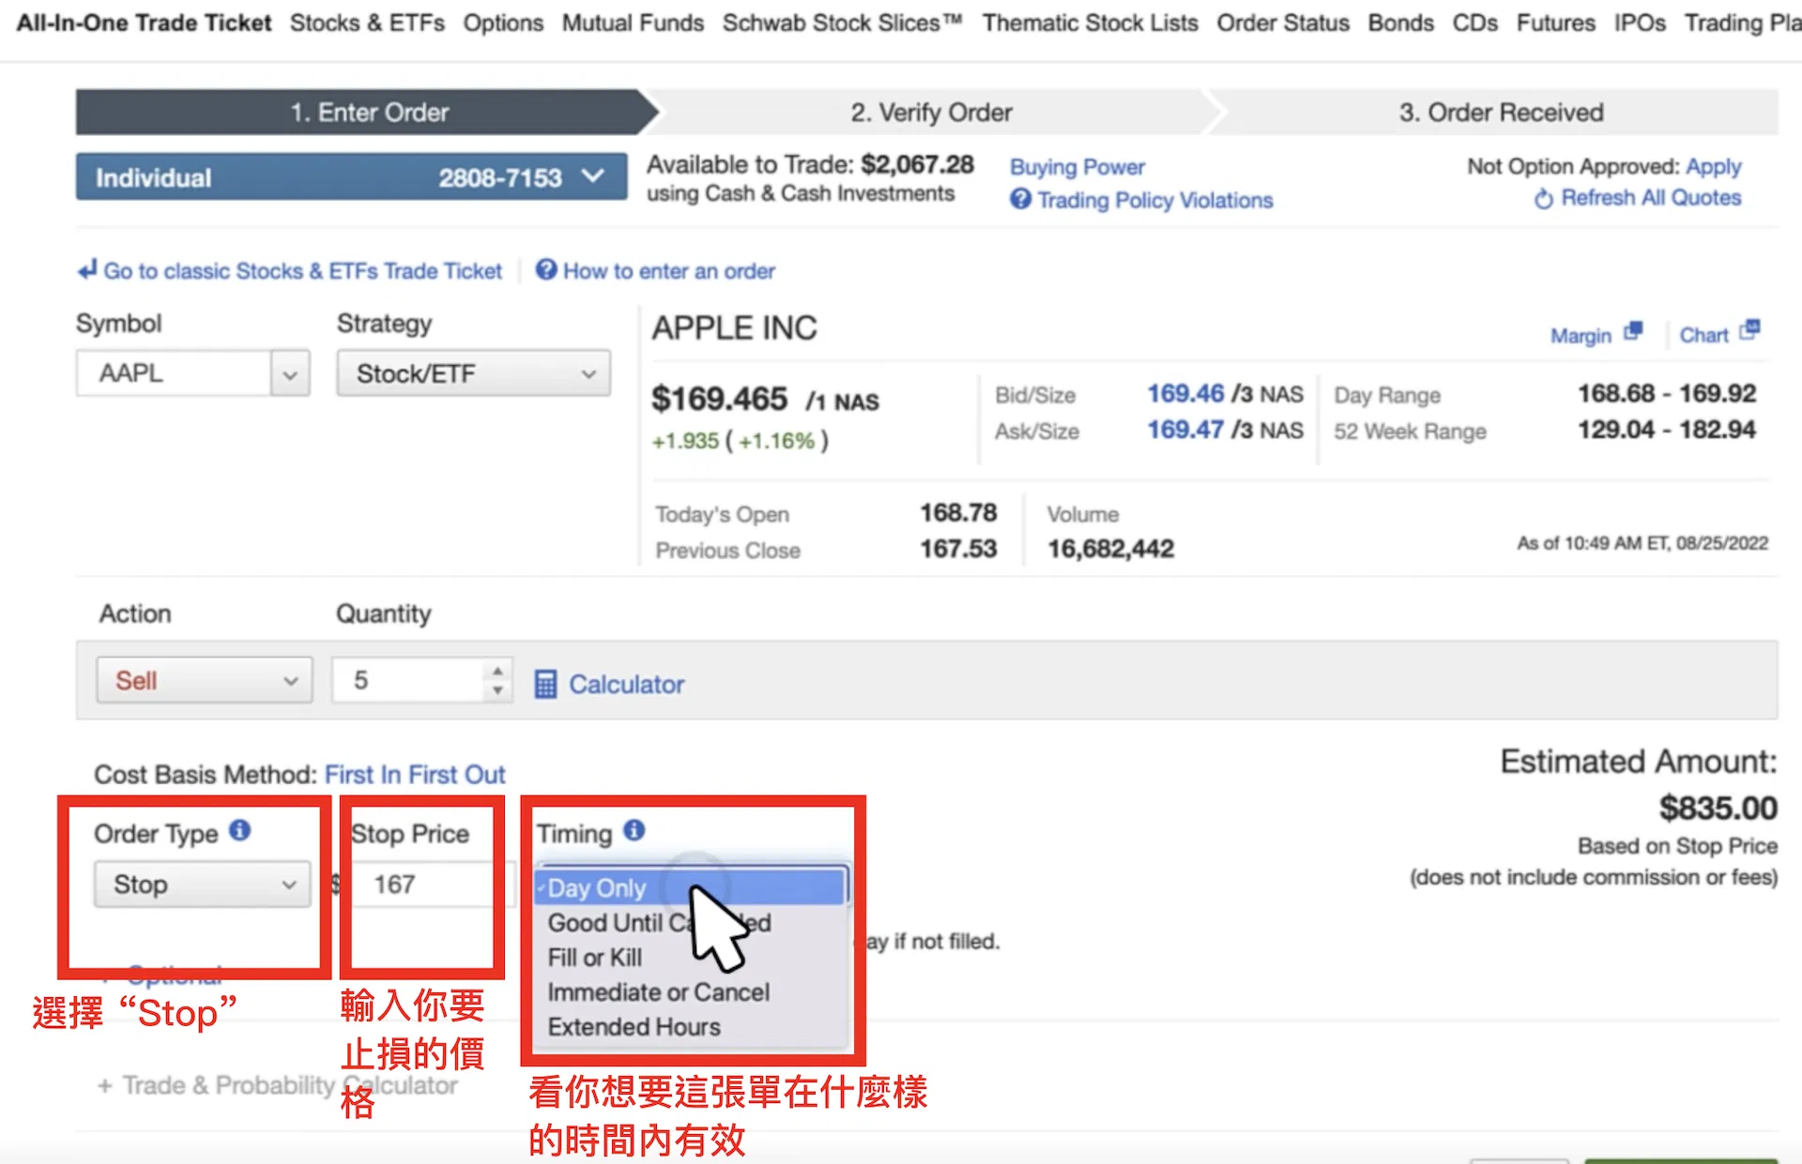Image resolution: width=1802 pixels, height=1164 pixels.
Task: Open the Chart popup icon
Action: click(1749, 330)
